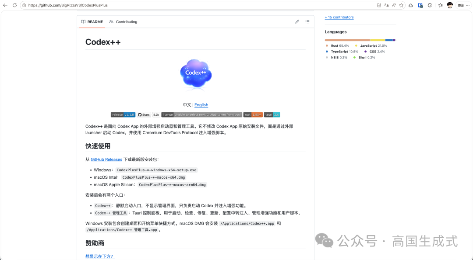
Task: Open the + 15 contributors link
Action: pyautogui.click(x=339, y=17)
